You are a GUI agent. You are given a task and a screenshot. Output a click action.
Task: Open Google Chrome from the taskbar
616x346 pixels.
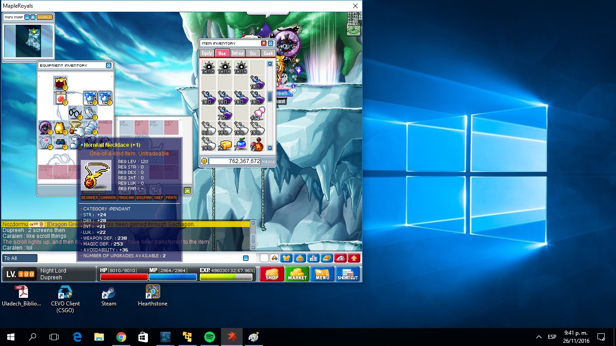click(x=121, y=337)
